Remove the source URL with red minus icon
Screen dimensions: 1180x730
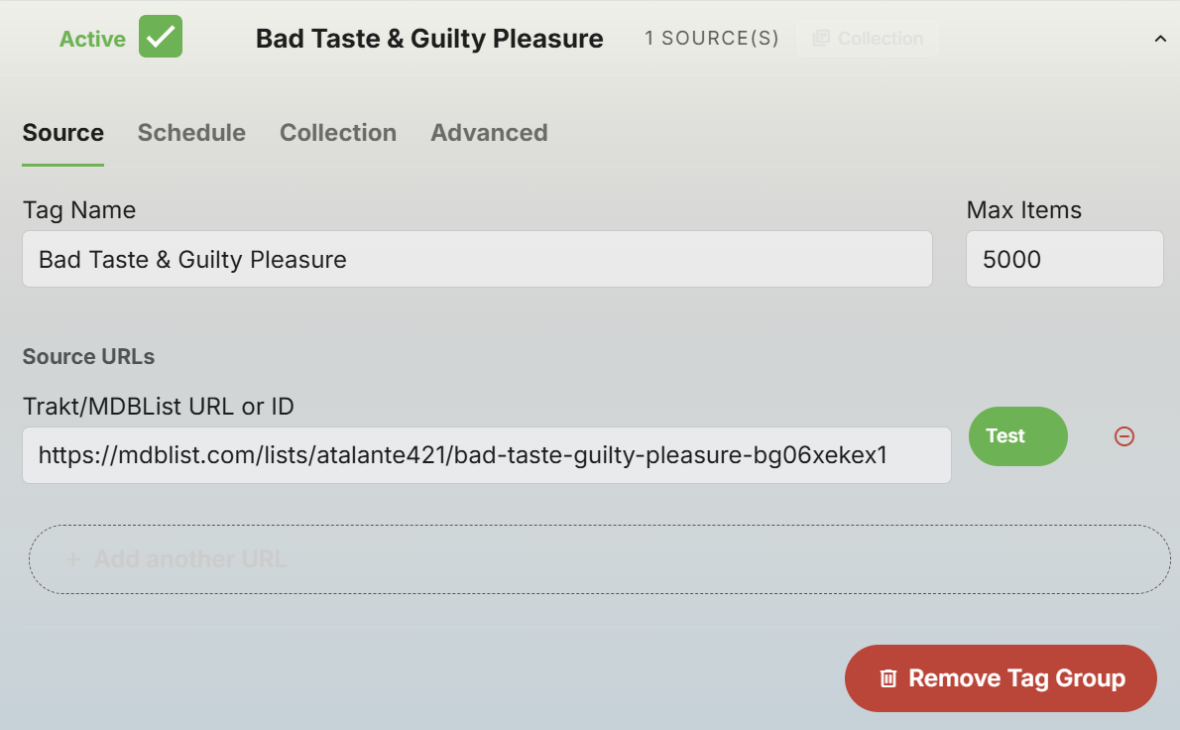(1123, 436)
